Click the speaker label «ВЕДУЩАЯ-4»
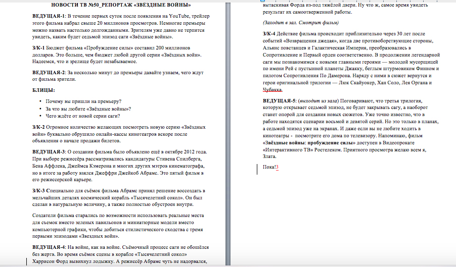456x267 pixels. pyautogui.click(x=49, y=247)
